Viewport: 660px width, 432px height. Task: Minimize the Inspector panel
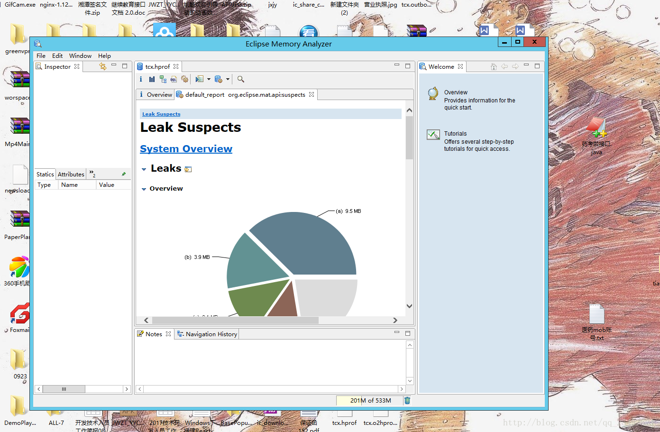tap(114, 65)
